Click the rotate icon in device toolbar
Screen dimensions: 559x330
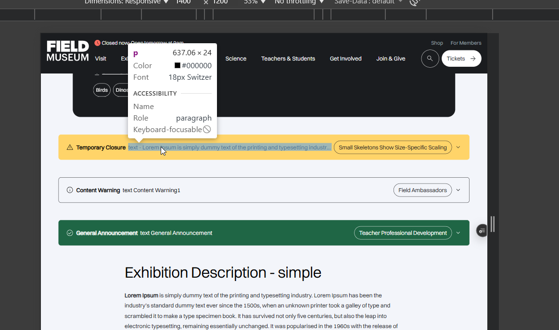(413, 2)
